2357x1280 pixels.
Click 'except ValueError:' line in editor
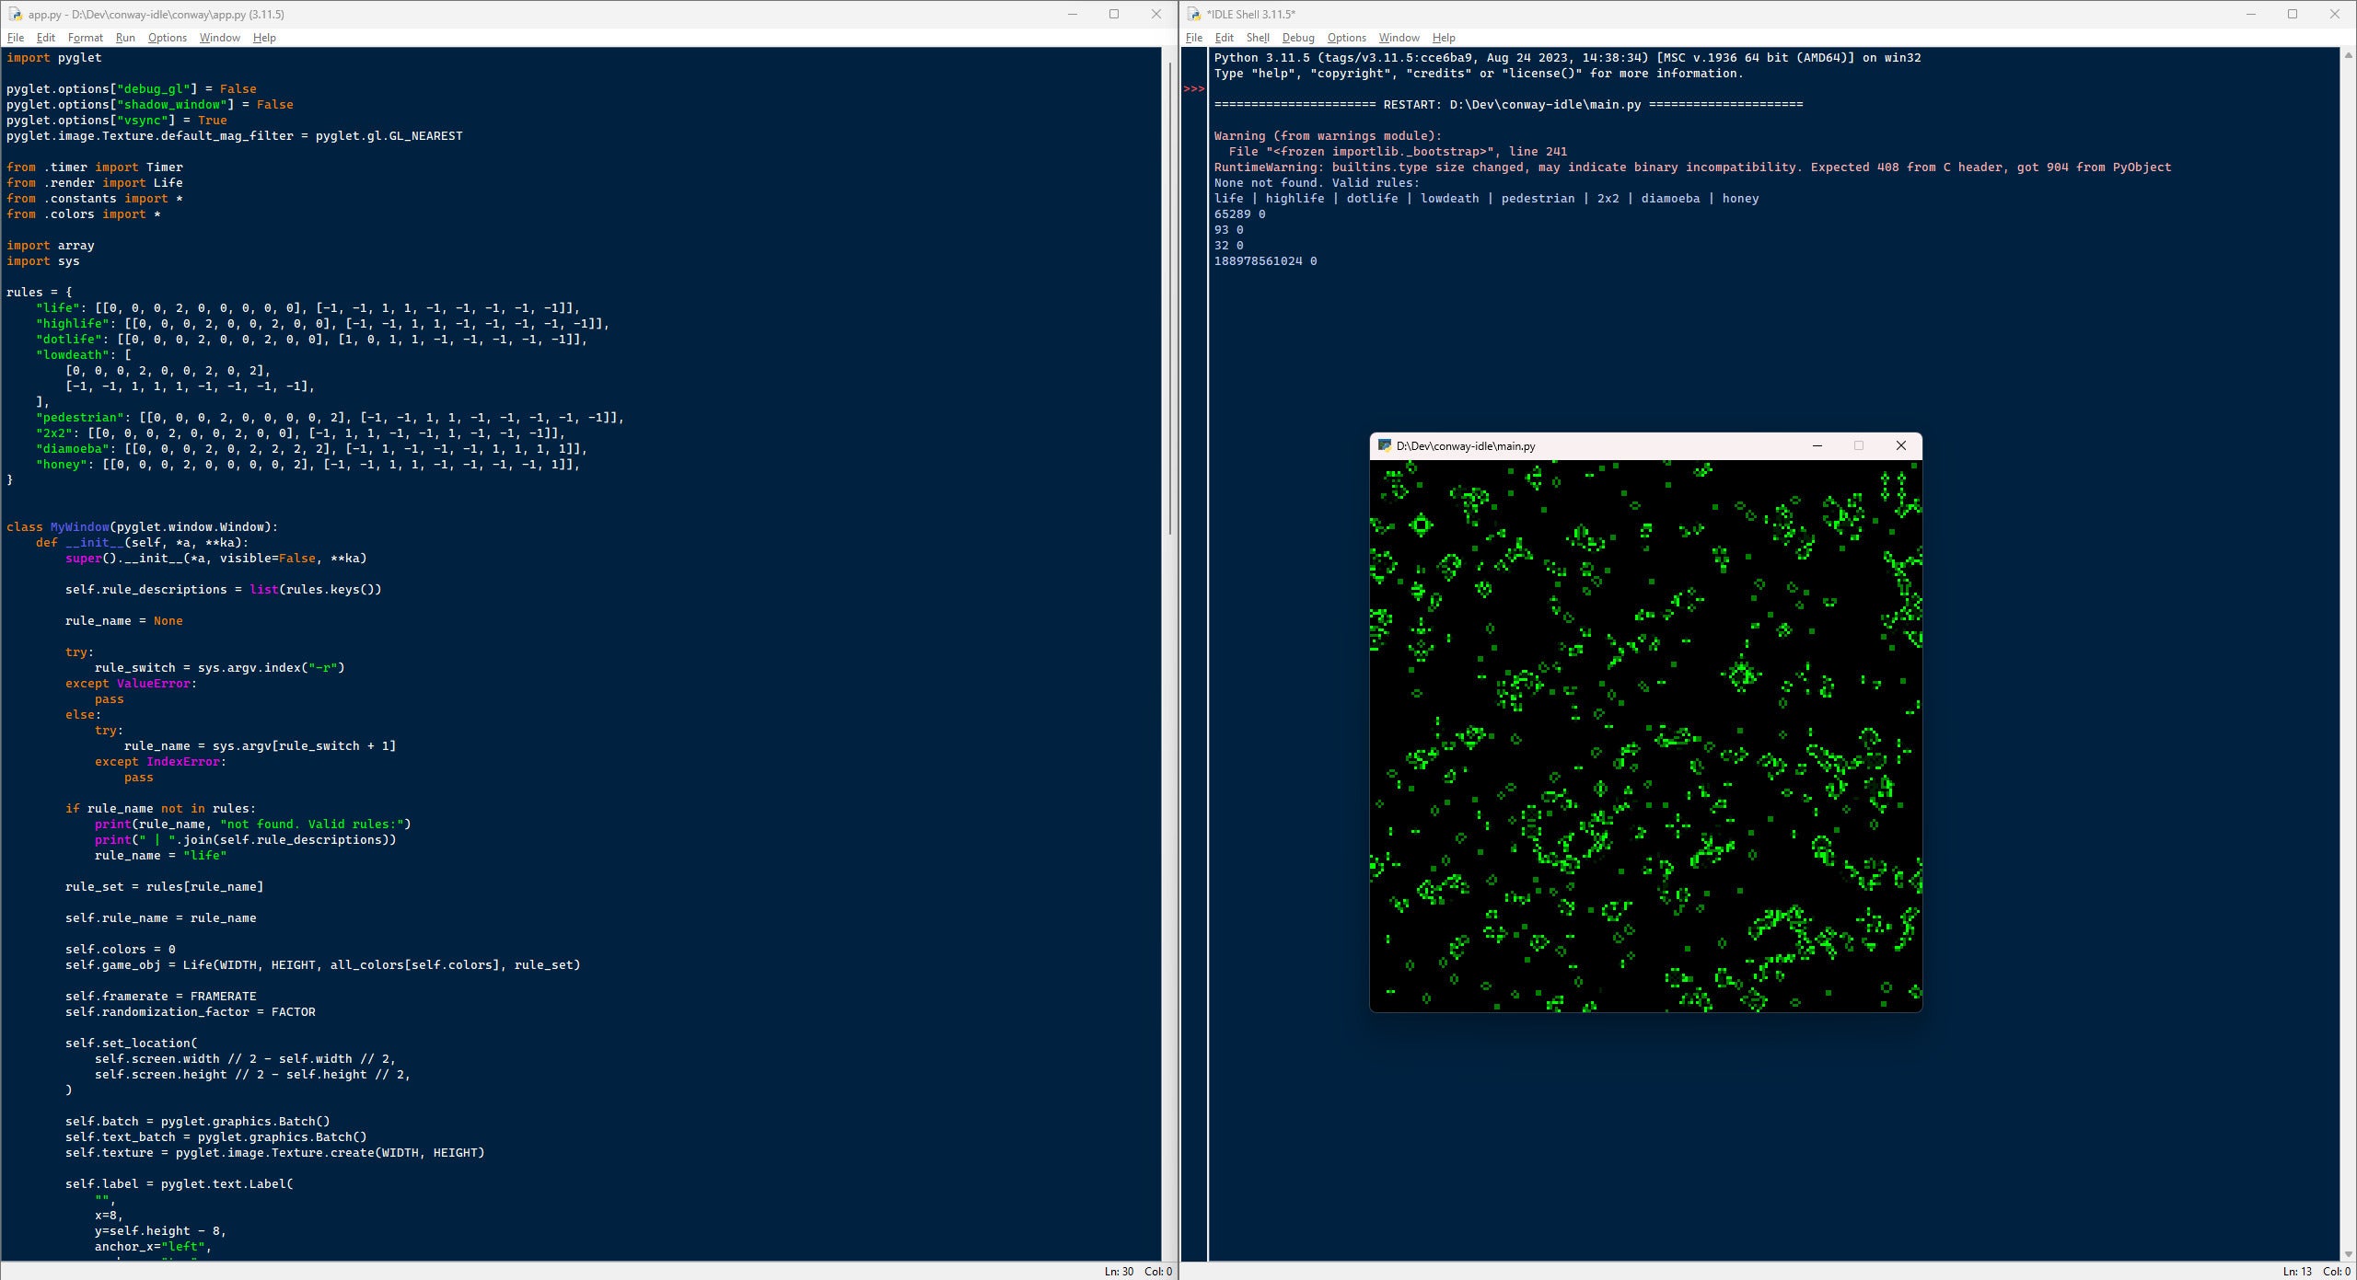(132, 683)
